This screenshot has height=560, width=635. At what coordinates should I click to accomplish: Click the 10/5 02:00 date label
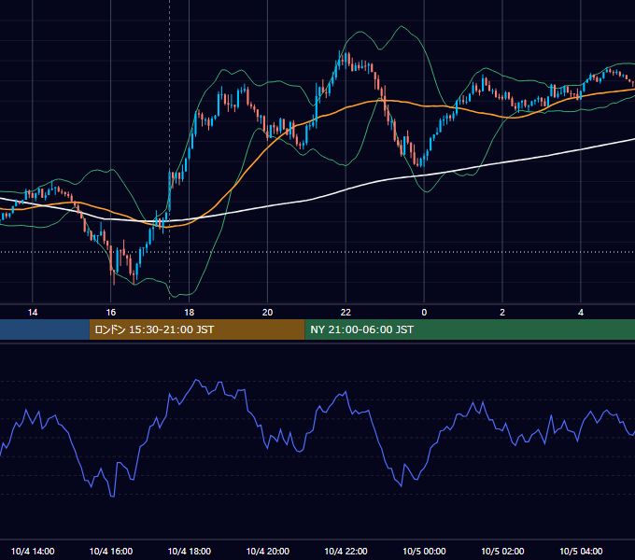502,551
